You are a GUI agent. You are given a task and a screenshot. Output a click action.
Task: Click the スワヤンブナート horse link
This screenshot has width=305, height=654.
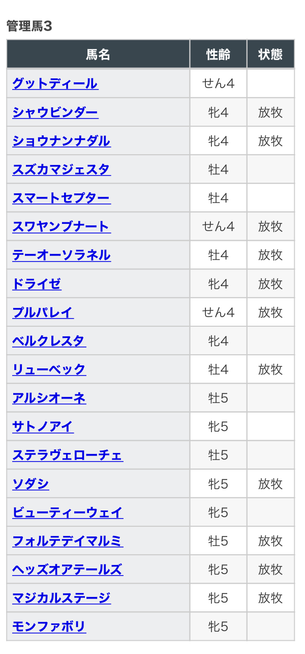61,226
